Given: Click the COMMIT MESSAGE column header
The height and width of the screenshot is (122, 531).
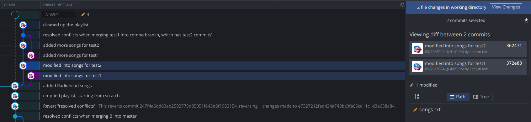Looking at the screenshot, I should tap(58, 5).
